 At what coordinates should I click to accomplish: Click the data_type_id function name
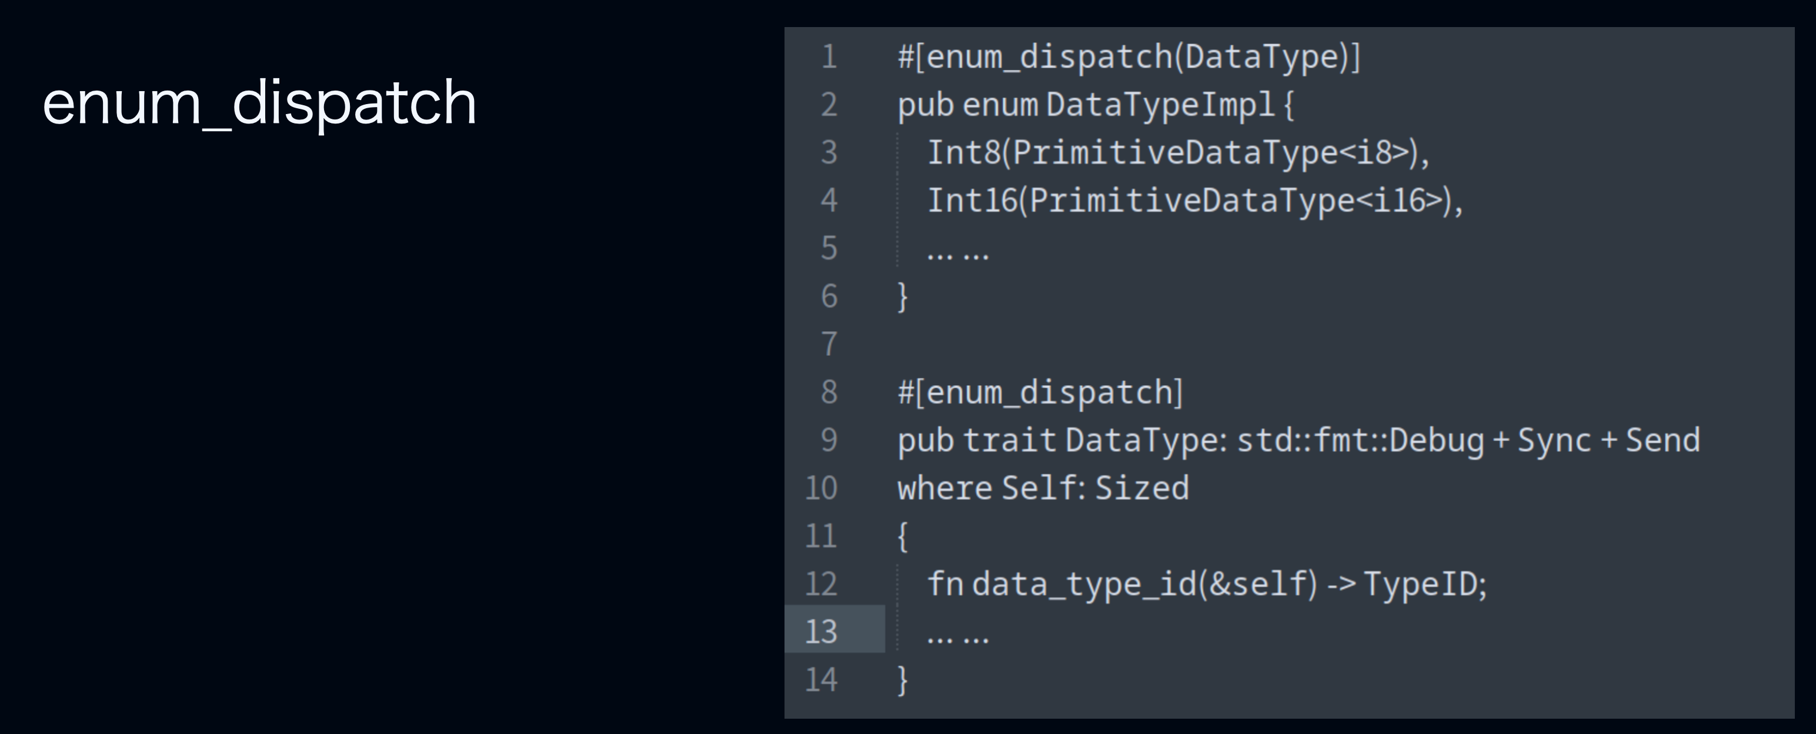click(x=1084, y=585)
